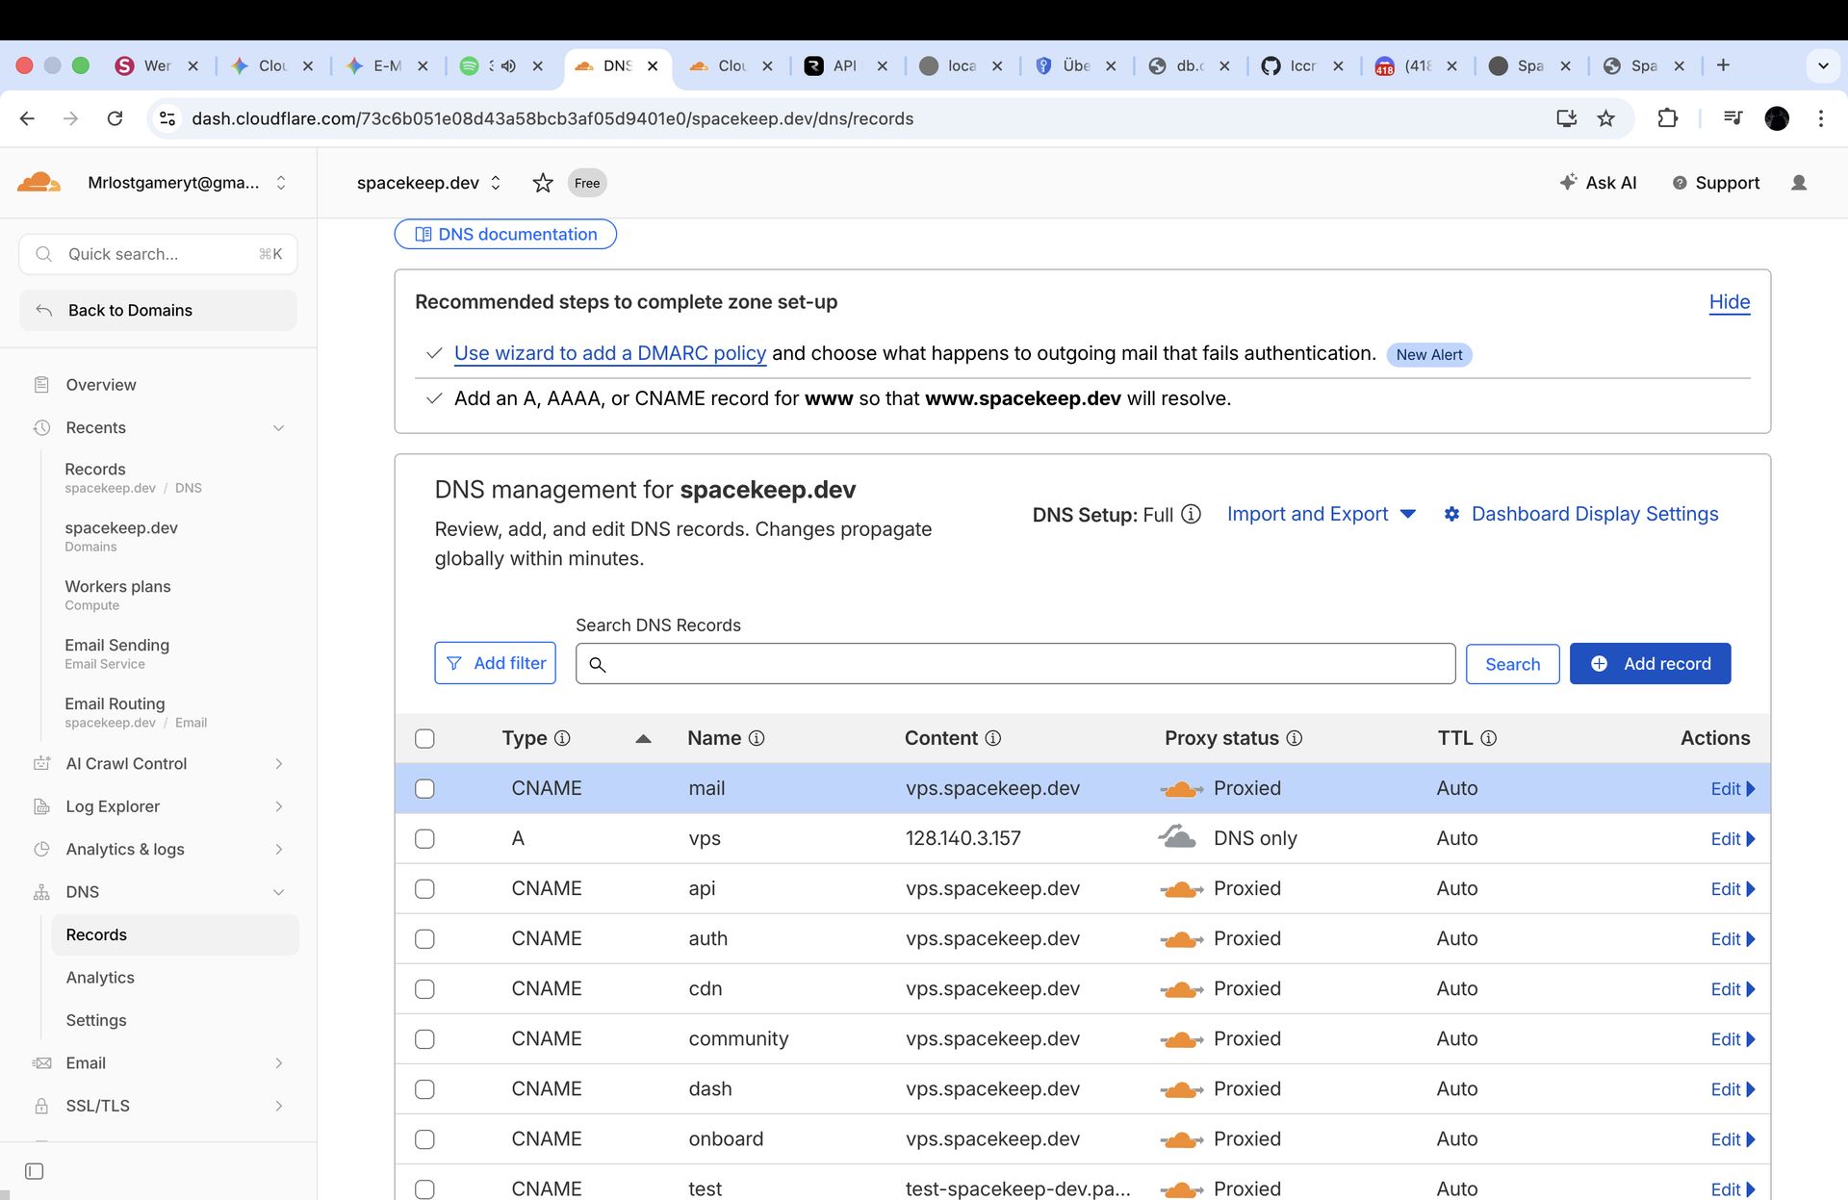Viewport: 1848px width, 1200px height.
Task: Bookmark page with Chrome star icon
Action: tap(1605, 118)
